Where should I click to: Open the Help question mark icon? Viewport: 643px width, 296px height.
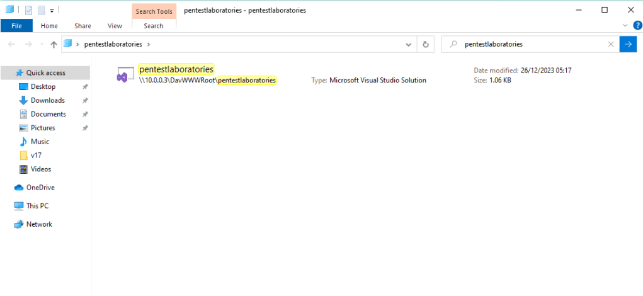(637, 26)
